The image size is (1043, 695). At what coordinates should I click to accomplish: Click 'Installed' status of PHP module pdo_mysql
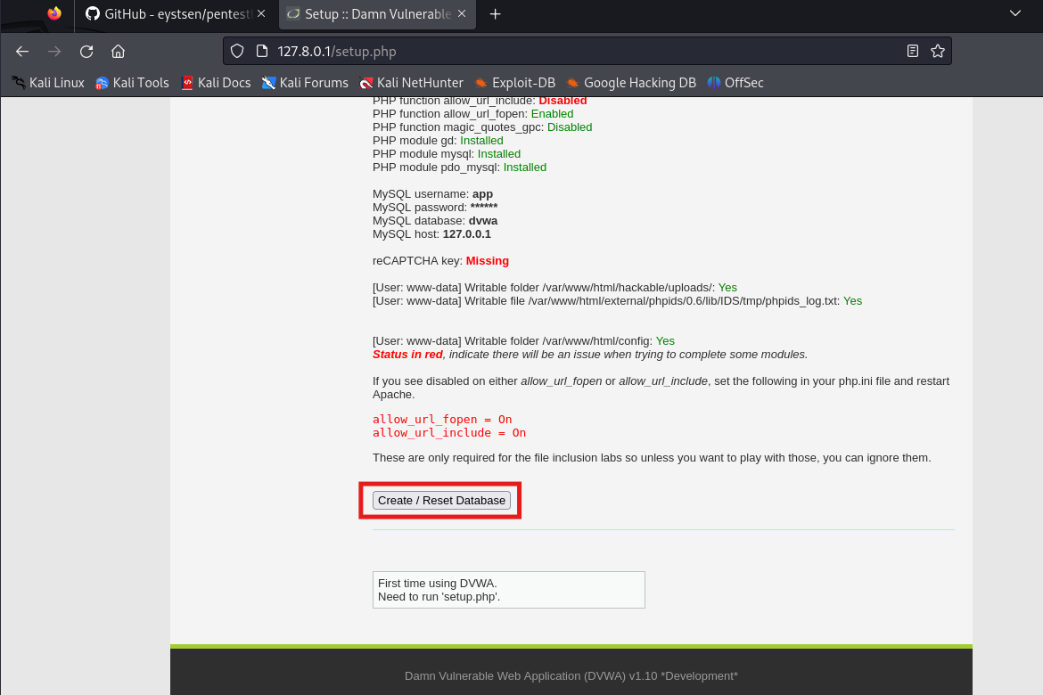pos(525,168)
